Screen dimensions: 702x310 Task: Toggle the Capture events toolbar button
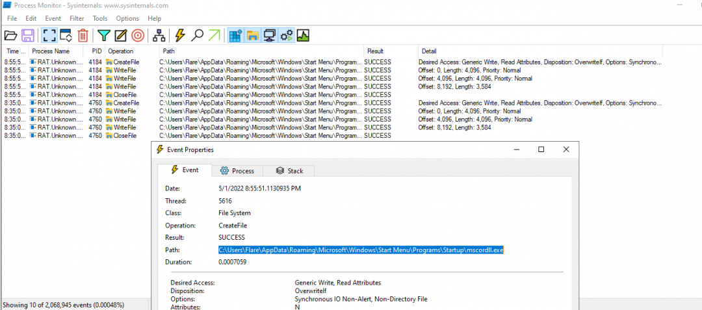pos(49,35)
